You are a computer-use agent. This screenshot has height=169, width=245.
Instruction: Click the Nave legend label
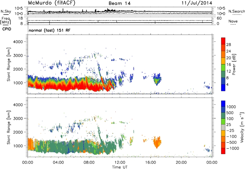click(233, 21)
